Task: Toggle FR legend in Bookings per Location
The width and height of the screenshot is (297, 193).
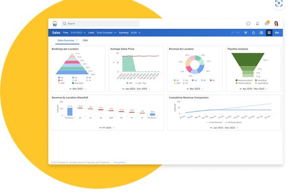Action: coord(89,78)
